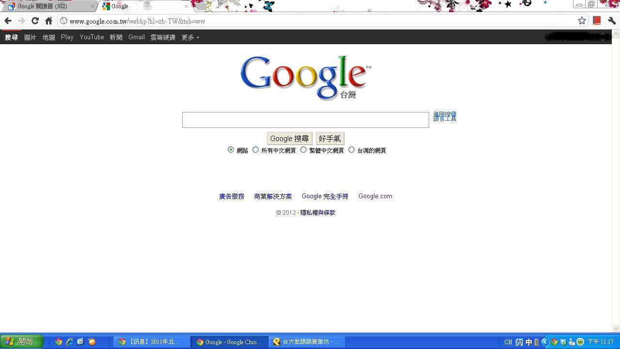This screenshot has width=620, height=349.
Task: Open the browser home page
Action: 48,21
